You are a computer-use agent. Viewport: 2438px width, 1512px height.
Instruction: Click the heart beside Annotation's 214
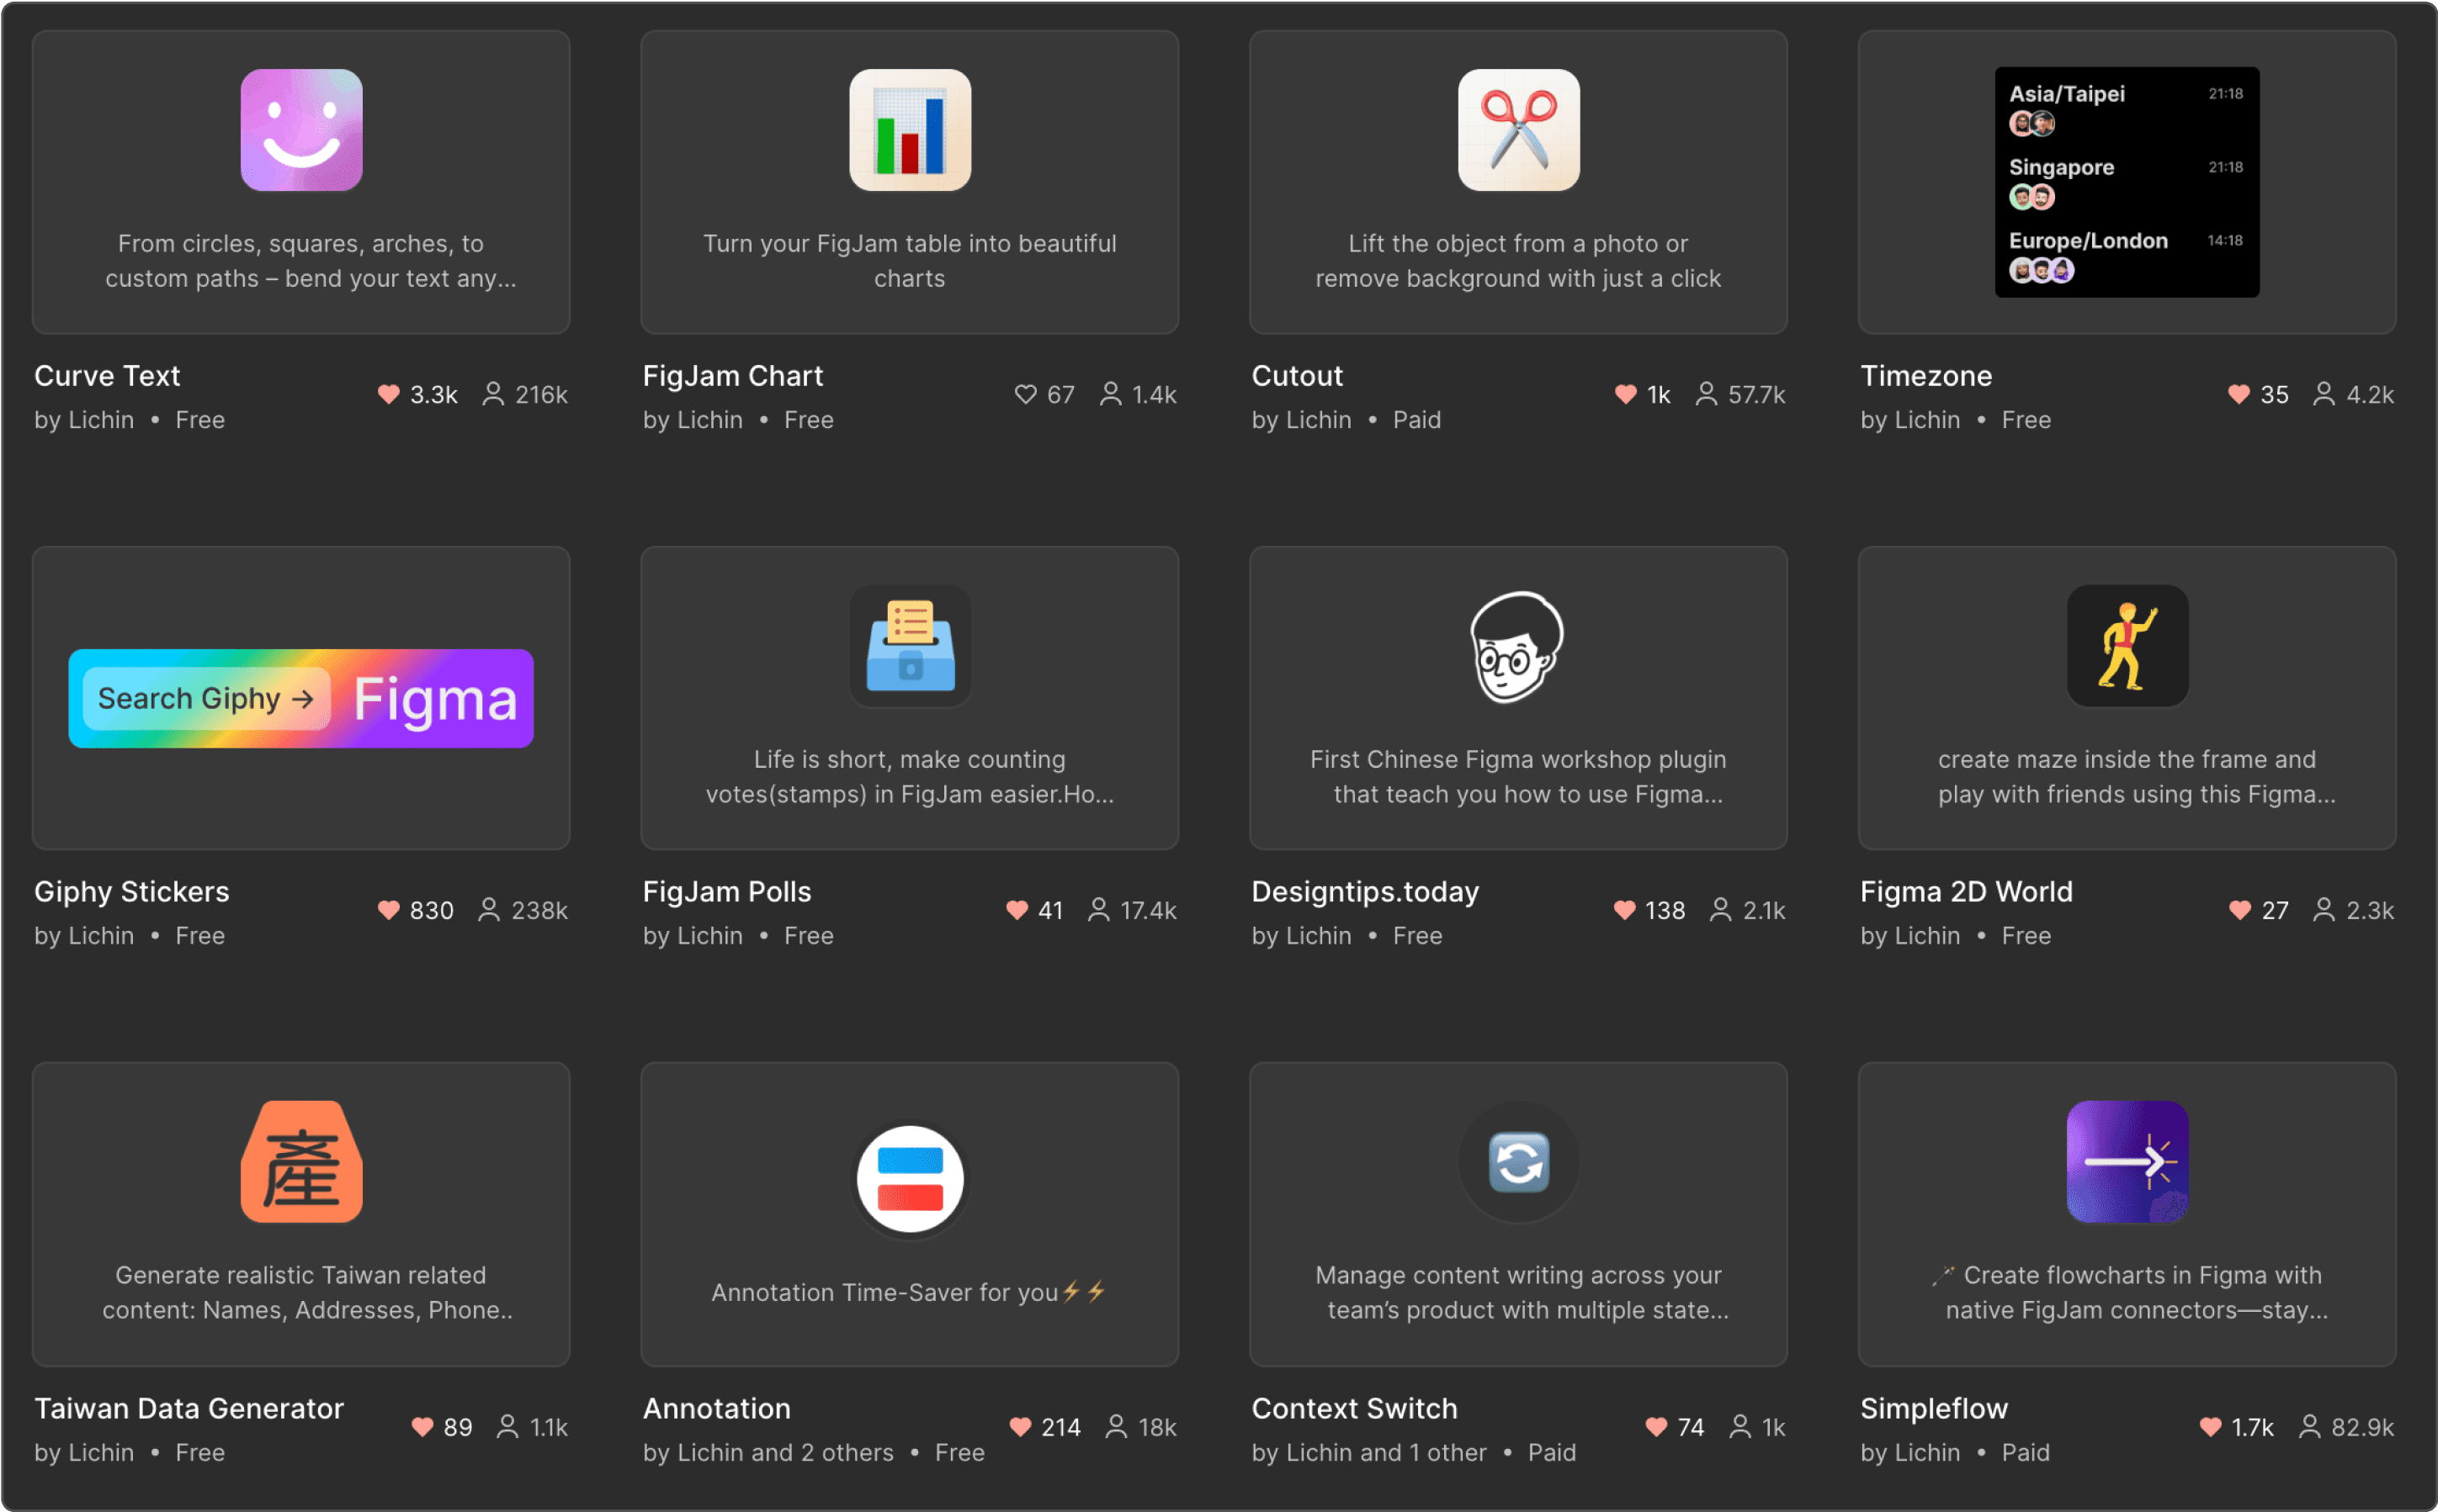(x=1020, y=1427)
